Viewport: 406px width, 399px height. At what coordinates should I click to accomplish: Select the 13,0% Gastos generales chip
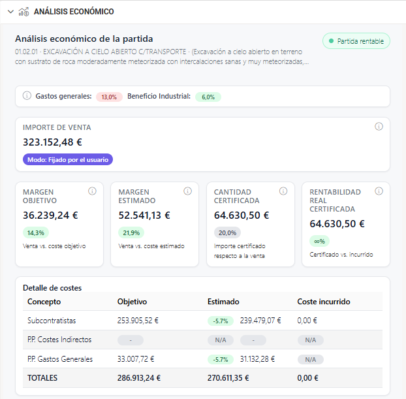tap(109, 97)
